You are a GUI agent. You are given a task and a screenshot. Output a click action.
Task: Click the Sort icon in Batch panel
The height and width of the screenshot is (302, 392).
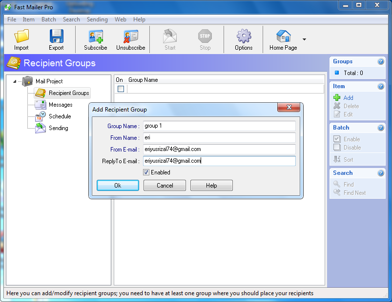(x=337, y=159)
